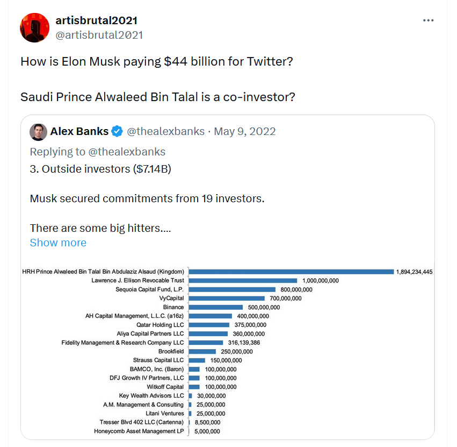The width and height of the screenshot is (457, 447).
Task: Click the quoted text 'Outside investors ($7.14B)'
Action: click(x=106, y=169)
